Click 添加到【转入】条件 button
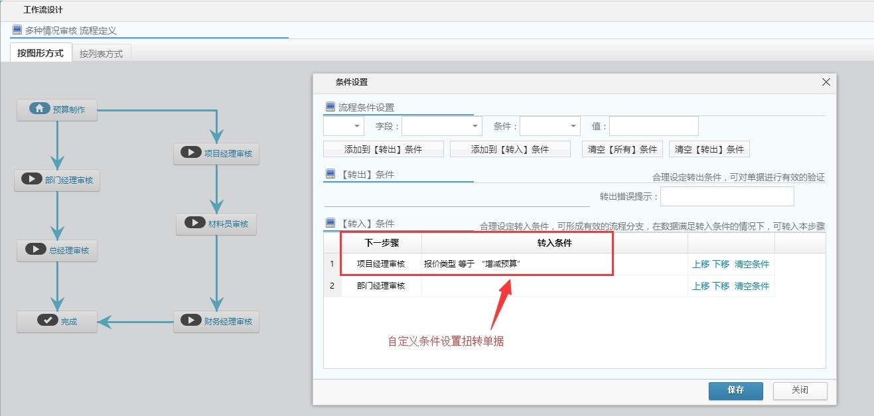This screenshot has width=874, height=416. (510, 149)
